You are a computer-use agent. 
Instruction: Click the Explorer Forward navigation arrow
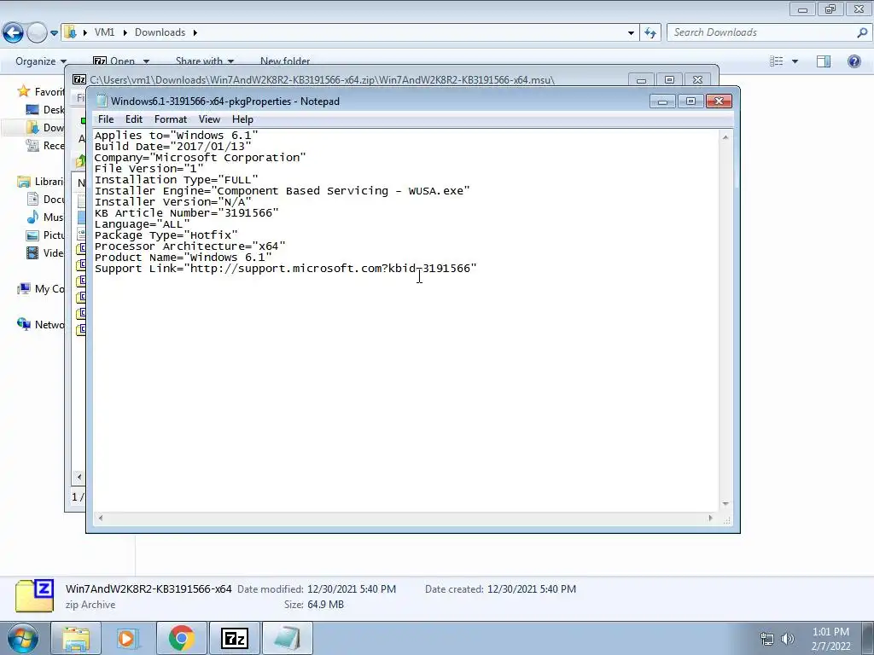pos(37,33)
